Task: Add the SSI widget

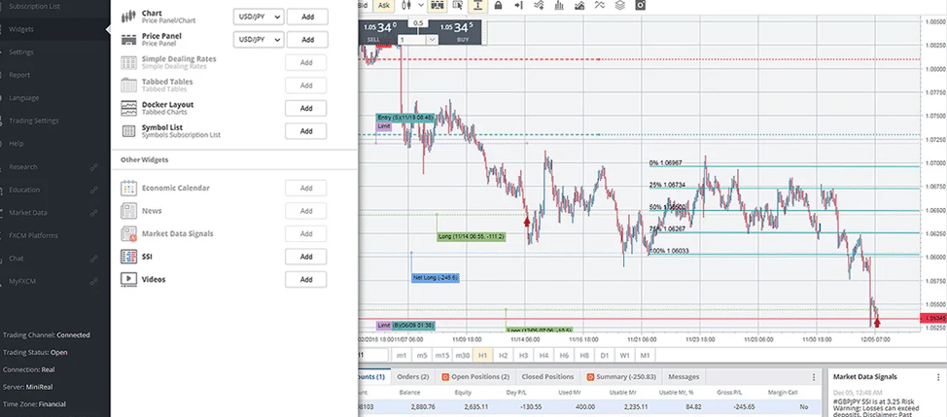Action: pos(306,257)
